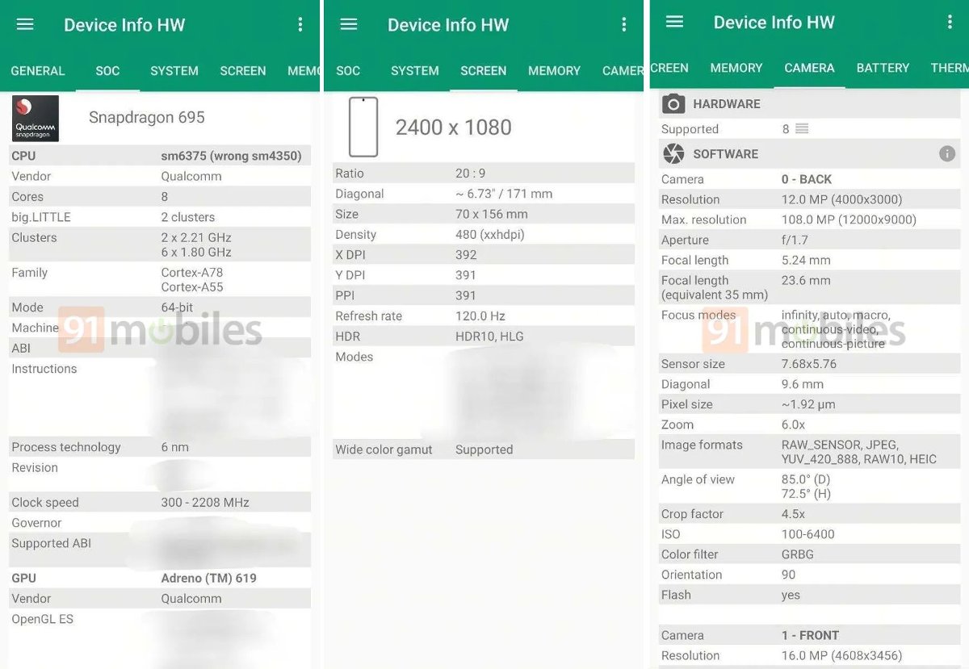969x669 pixels.
Task: Tap big.LITTLE value 2 clusters
Action: 187,217
